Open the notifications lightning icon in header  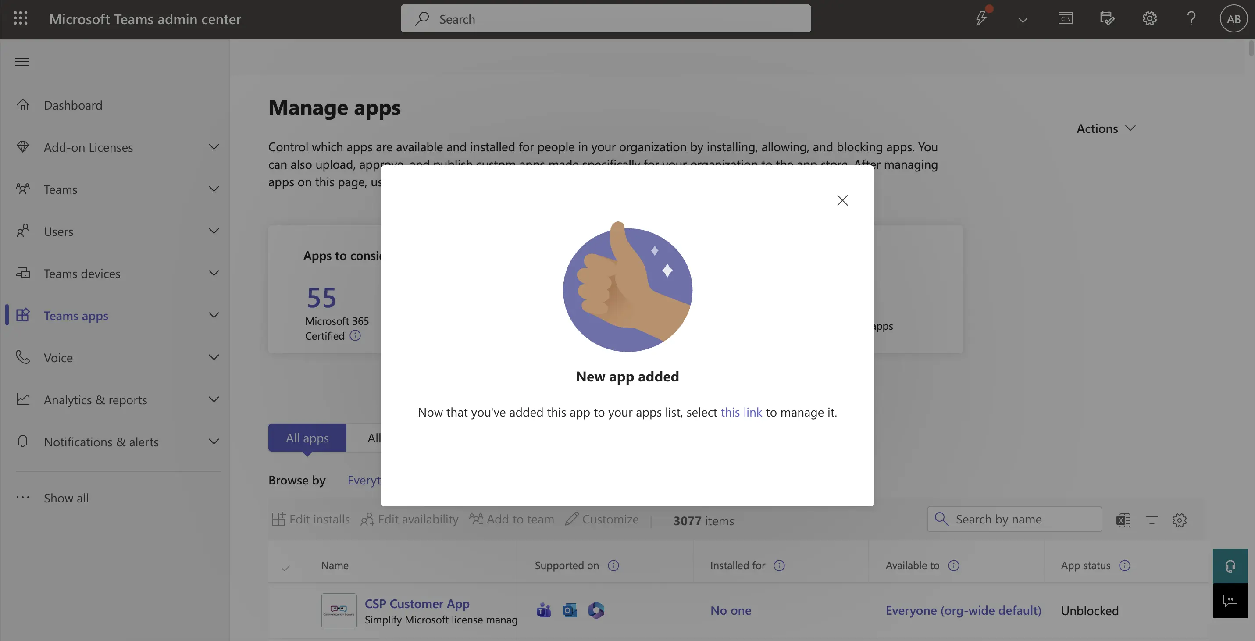(x=981, y=18)
